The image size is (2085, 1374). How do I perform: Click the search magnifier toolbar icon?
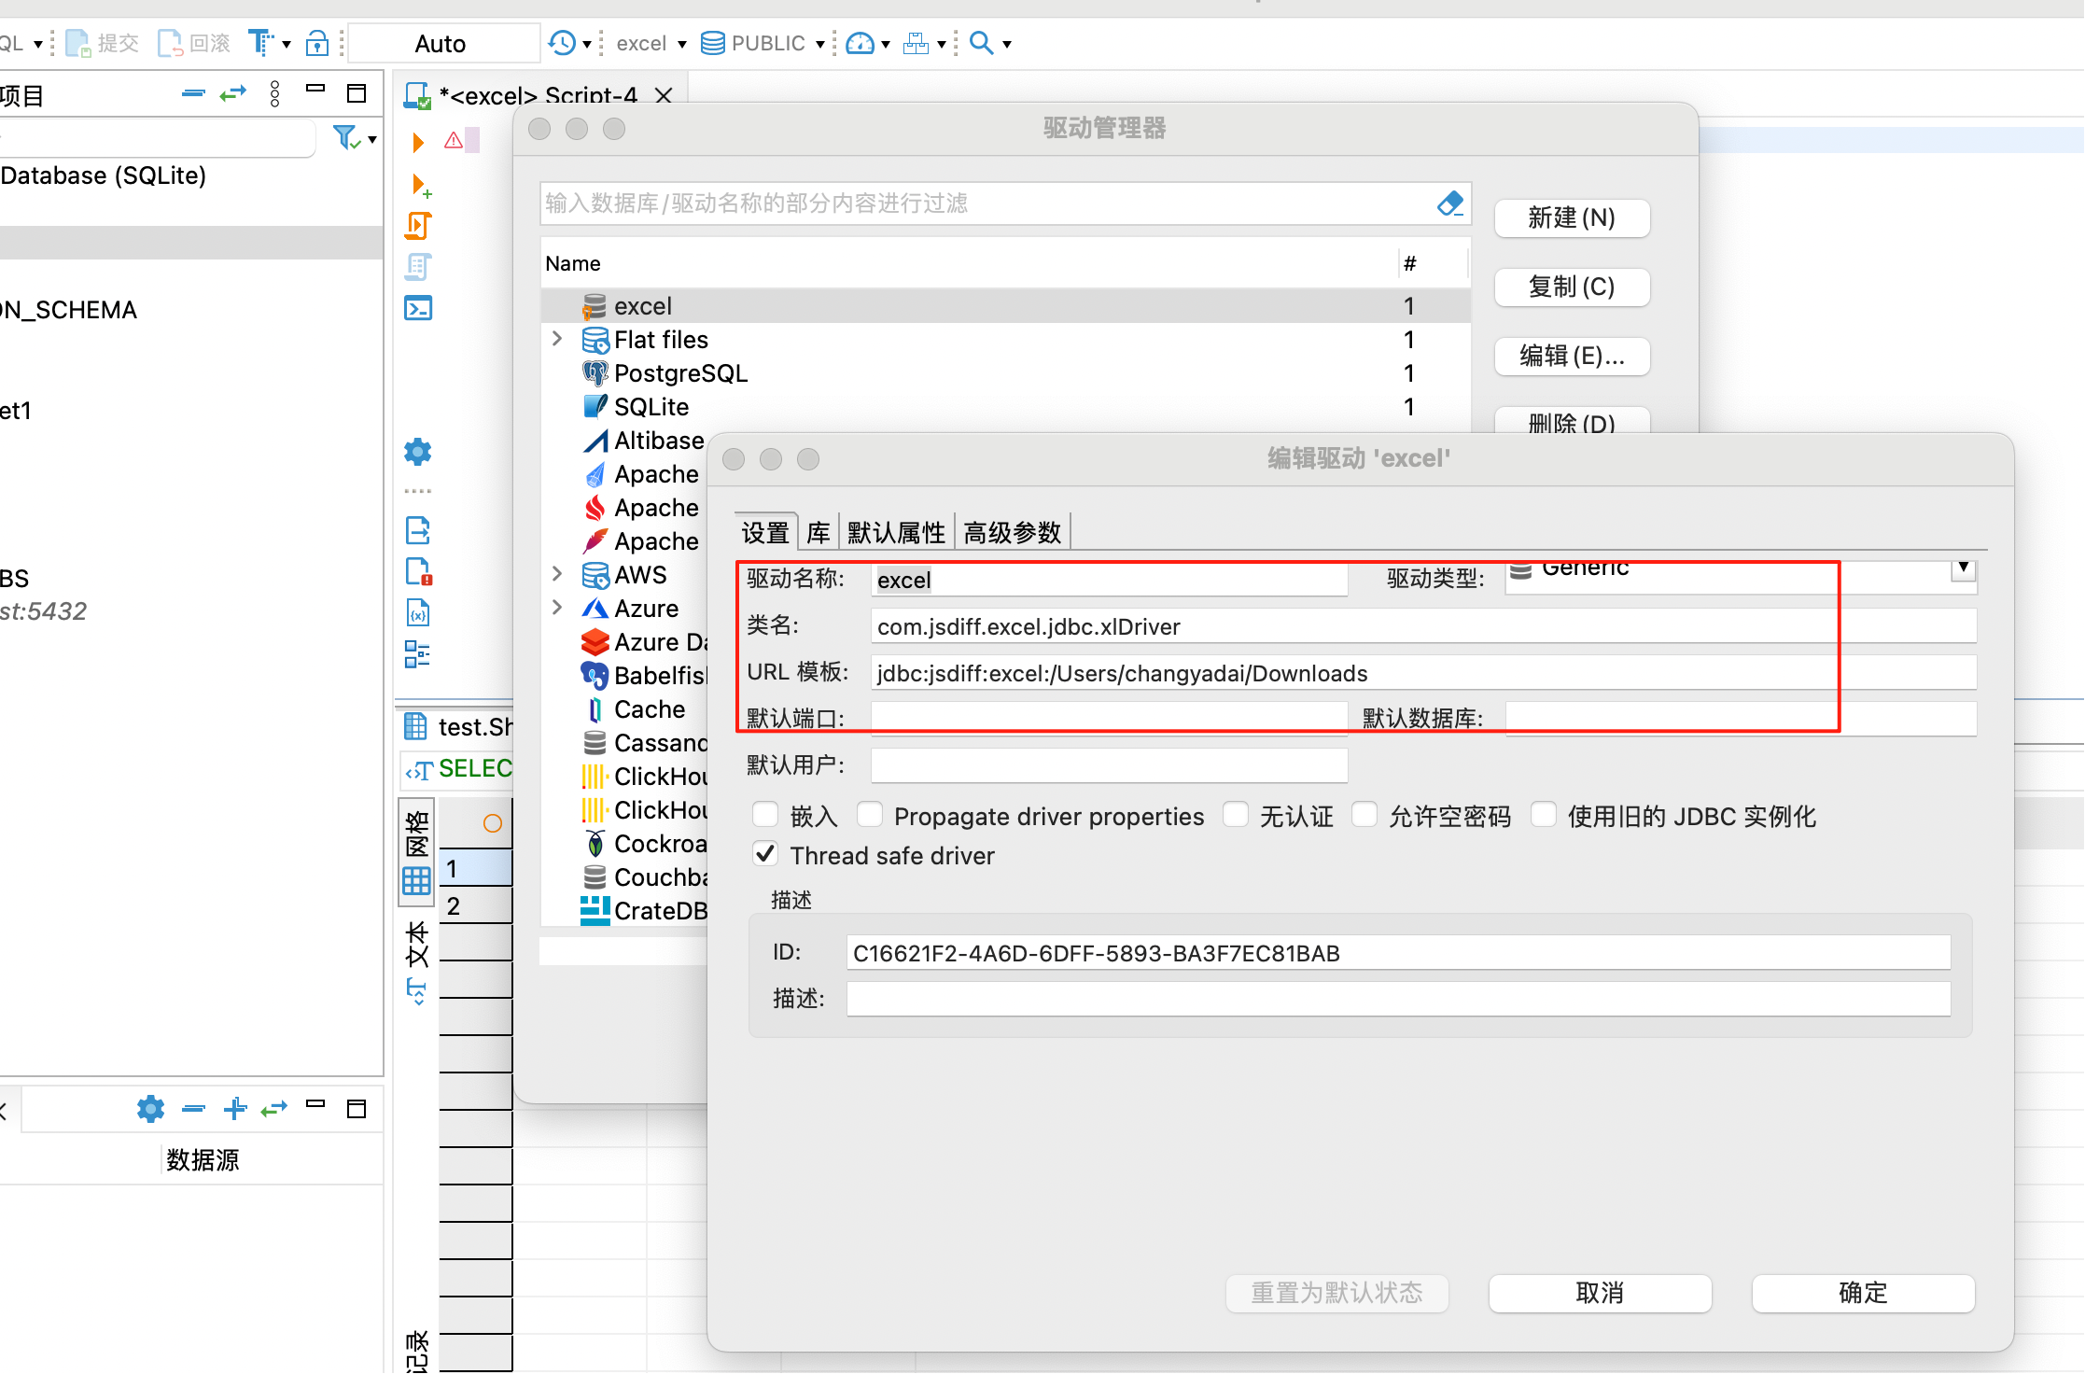(981, 43)
